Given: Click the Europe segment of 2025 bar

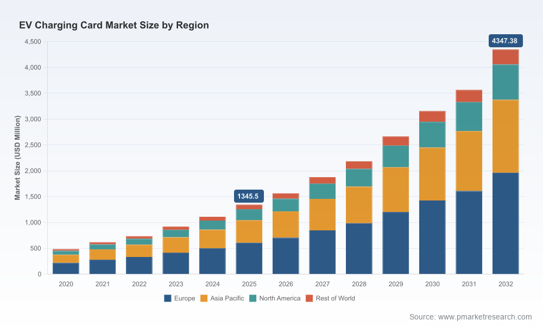Looking at the screenshot, I should click(x=249, y=259).
